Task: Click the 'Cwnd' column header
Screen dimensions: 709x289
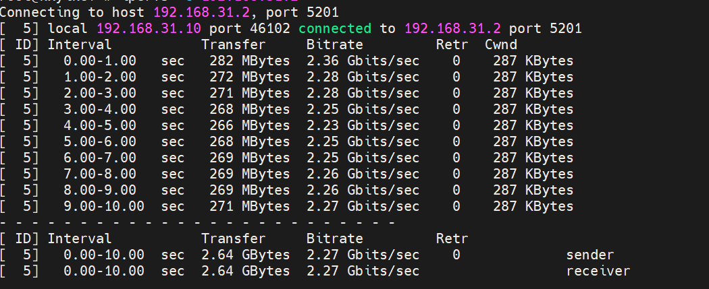Action: 501,44
